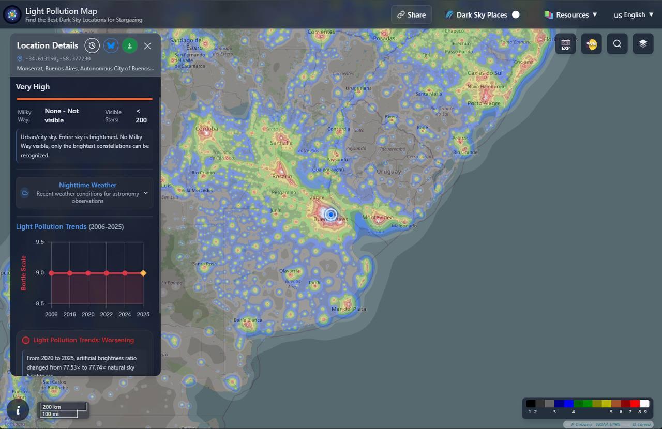Click the green download icon
Viewport: 662px width, 429px height.
(x=129, y=45)
